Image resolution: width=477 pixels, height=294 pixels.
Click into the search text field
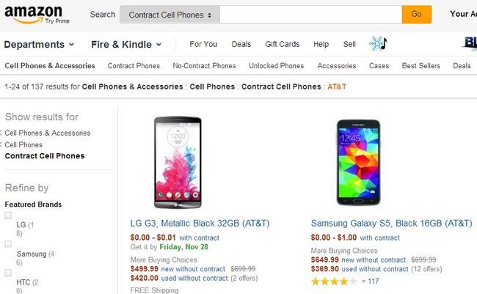[310, 14]
